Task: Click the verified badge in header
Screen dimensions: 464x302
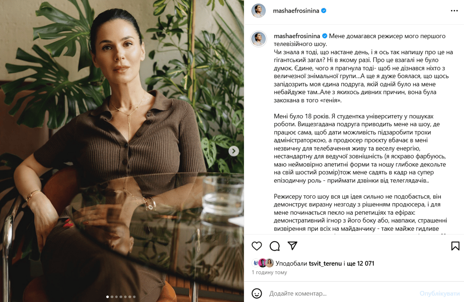Action: (324, 11)
